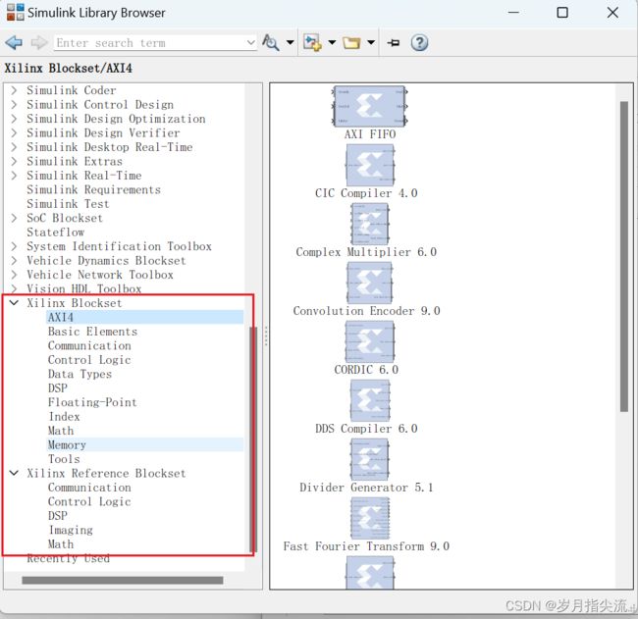Expand the Simulink Control Design node
This screenshot has width=638, height=619.
click(15, 105)
